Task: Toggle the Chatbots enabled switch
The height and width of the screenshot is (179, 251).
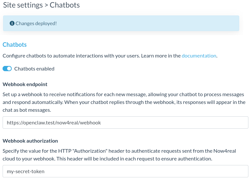Action: pos(7,69)
